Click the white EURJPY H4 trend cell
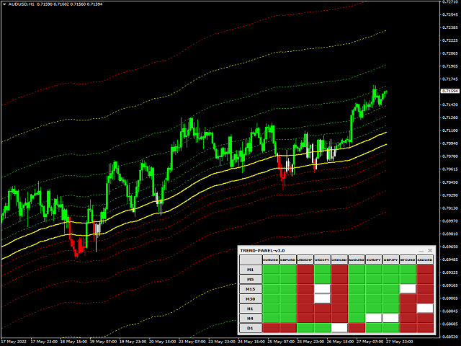This screenshot has width=461, height=346. coord(374,319)
